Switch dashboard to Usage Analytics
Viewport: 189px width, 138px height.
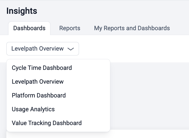33,109
